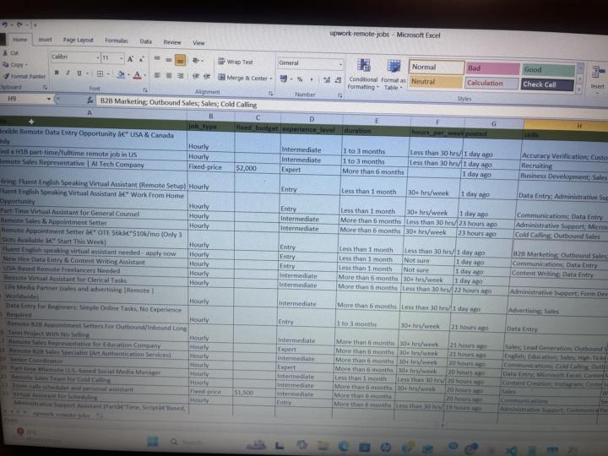
Task: Open the font size 11 dropdown
Action: click(122, 58)
